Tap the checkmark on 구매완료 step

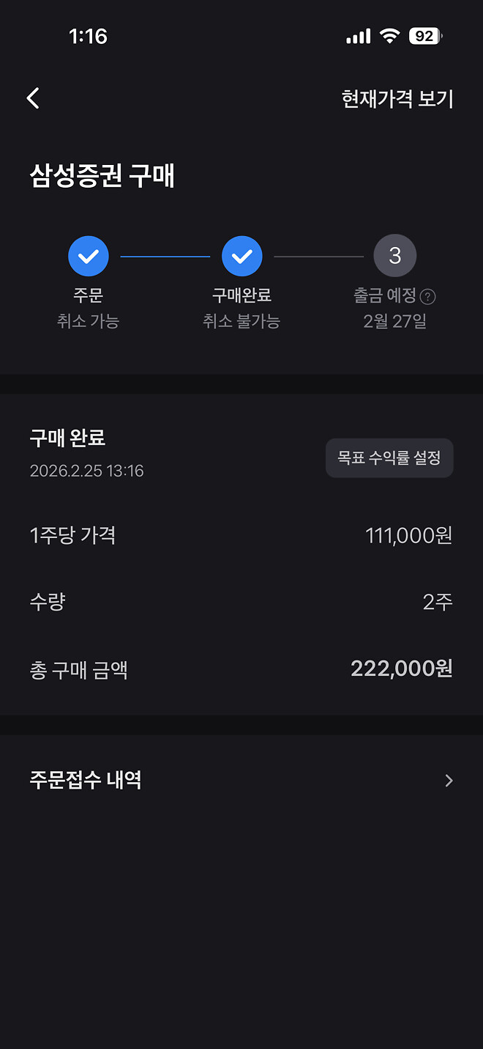pos(241,255)
